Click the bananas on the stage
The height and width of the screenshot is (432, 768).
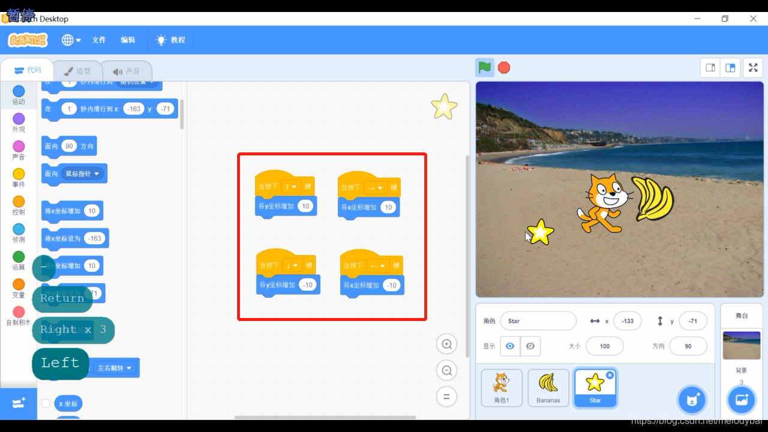653,199
